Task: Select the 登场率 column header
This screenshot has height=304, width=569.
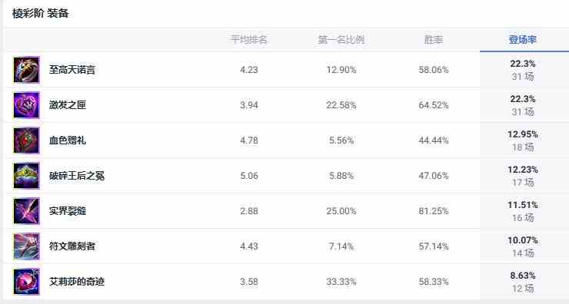Action: pos(523,39)
